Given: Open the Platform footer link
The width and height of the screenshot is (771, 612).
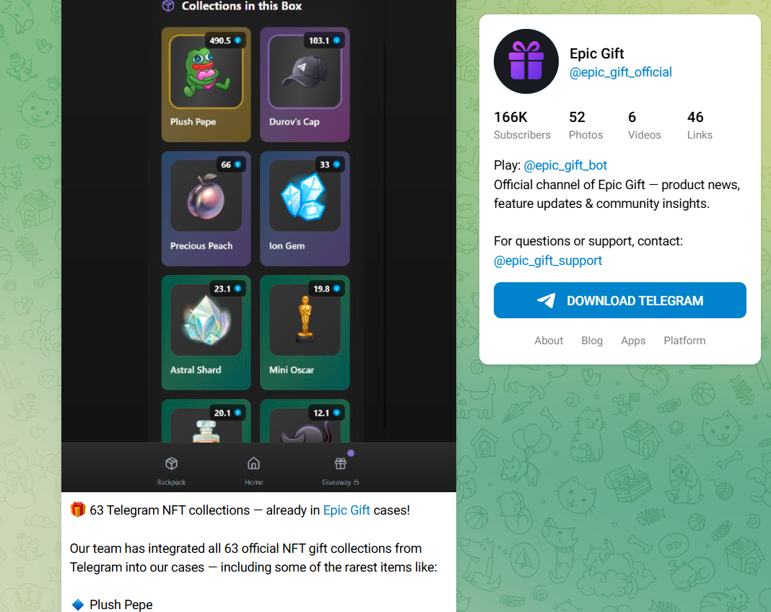Looking at the screenshot, I should coord(684,341).
